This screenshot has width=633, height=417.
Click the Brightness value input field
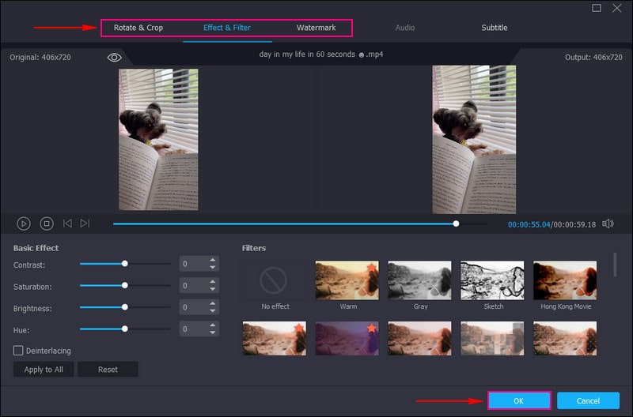pos(192,306)
